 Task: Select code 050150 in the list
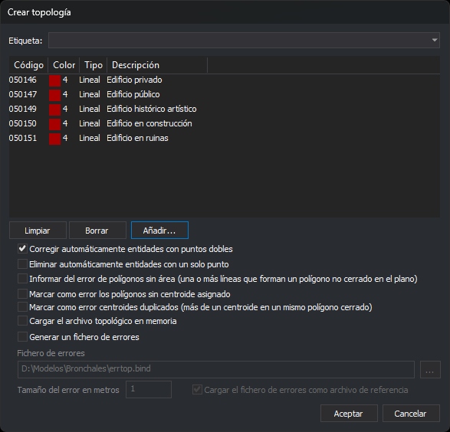pyautogui.click(x=23, y=123)
